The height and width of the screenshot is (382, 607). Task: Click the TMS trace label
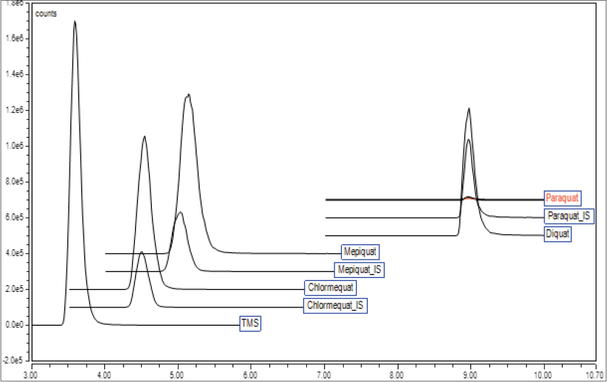click(250, 324)
